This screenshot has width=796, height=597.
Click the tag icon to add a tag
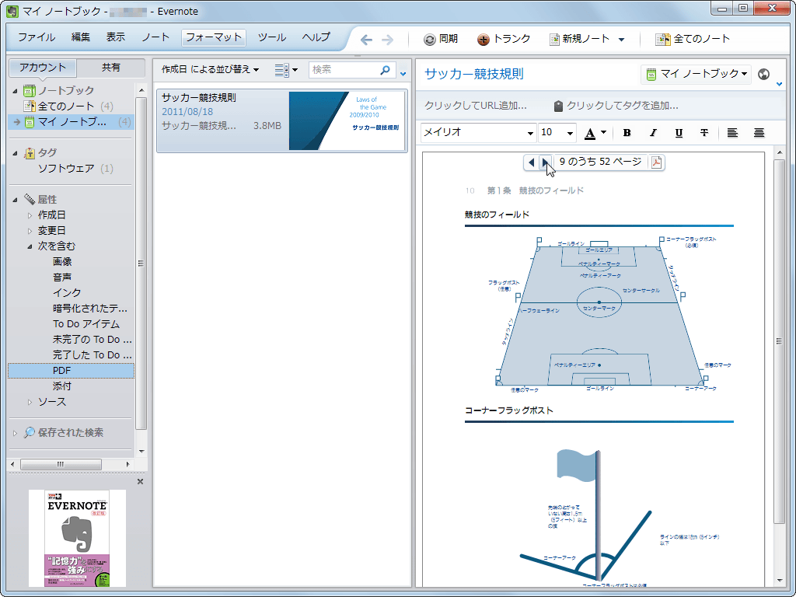(x=558, y=106)
